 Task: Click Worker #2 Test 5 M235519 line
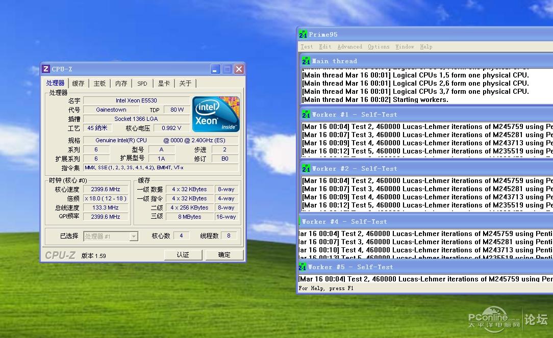(x=428, y=205)
